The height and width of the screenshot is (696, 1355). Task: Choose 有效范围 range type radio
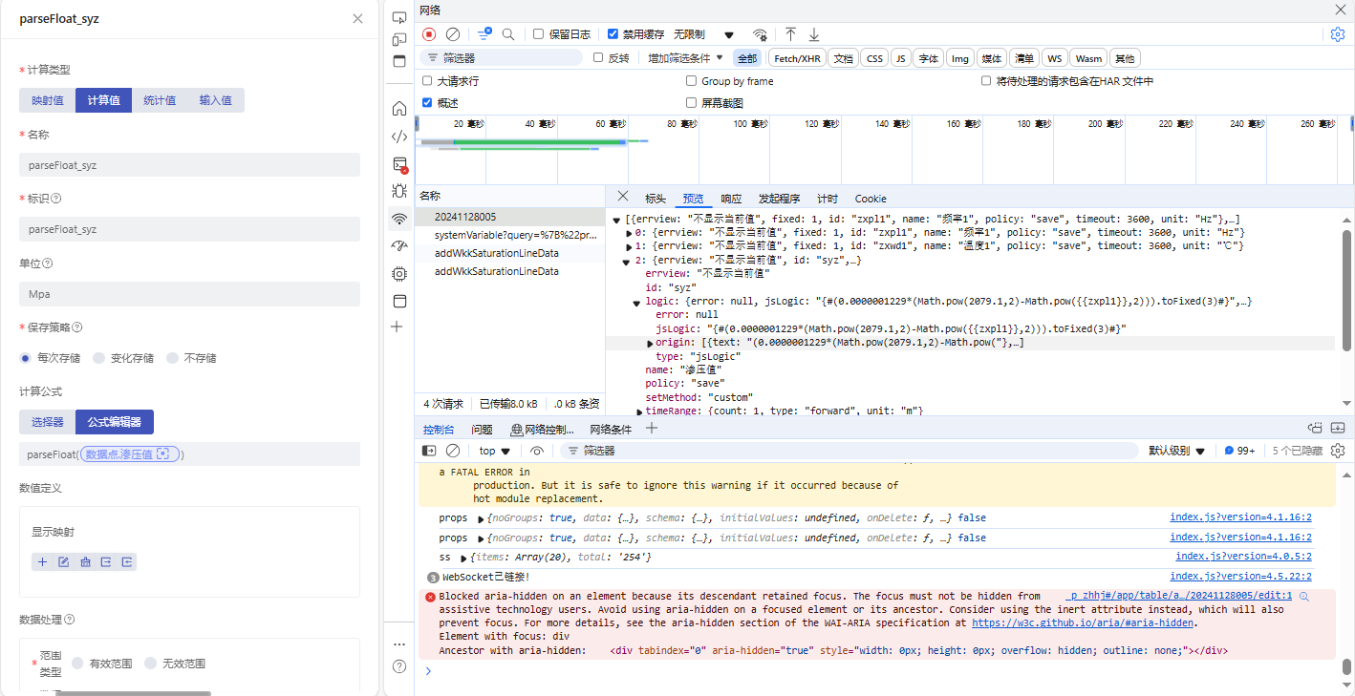(x=77, y=664)
